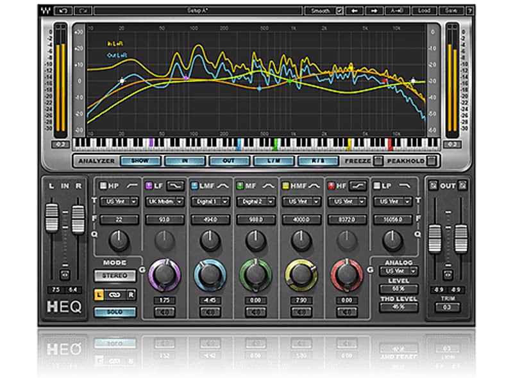Click the HMF band solo speaker icon

[301, 312]
